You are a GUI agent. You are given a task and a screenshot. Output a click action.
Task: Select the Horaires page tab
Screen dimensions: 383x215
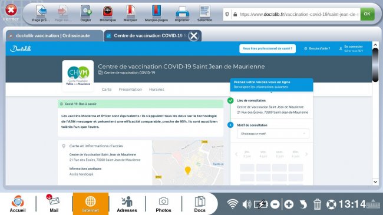pyautogui.click(x=157, y=90)
